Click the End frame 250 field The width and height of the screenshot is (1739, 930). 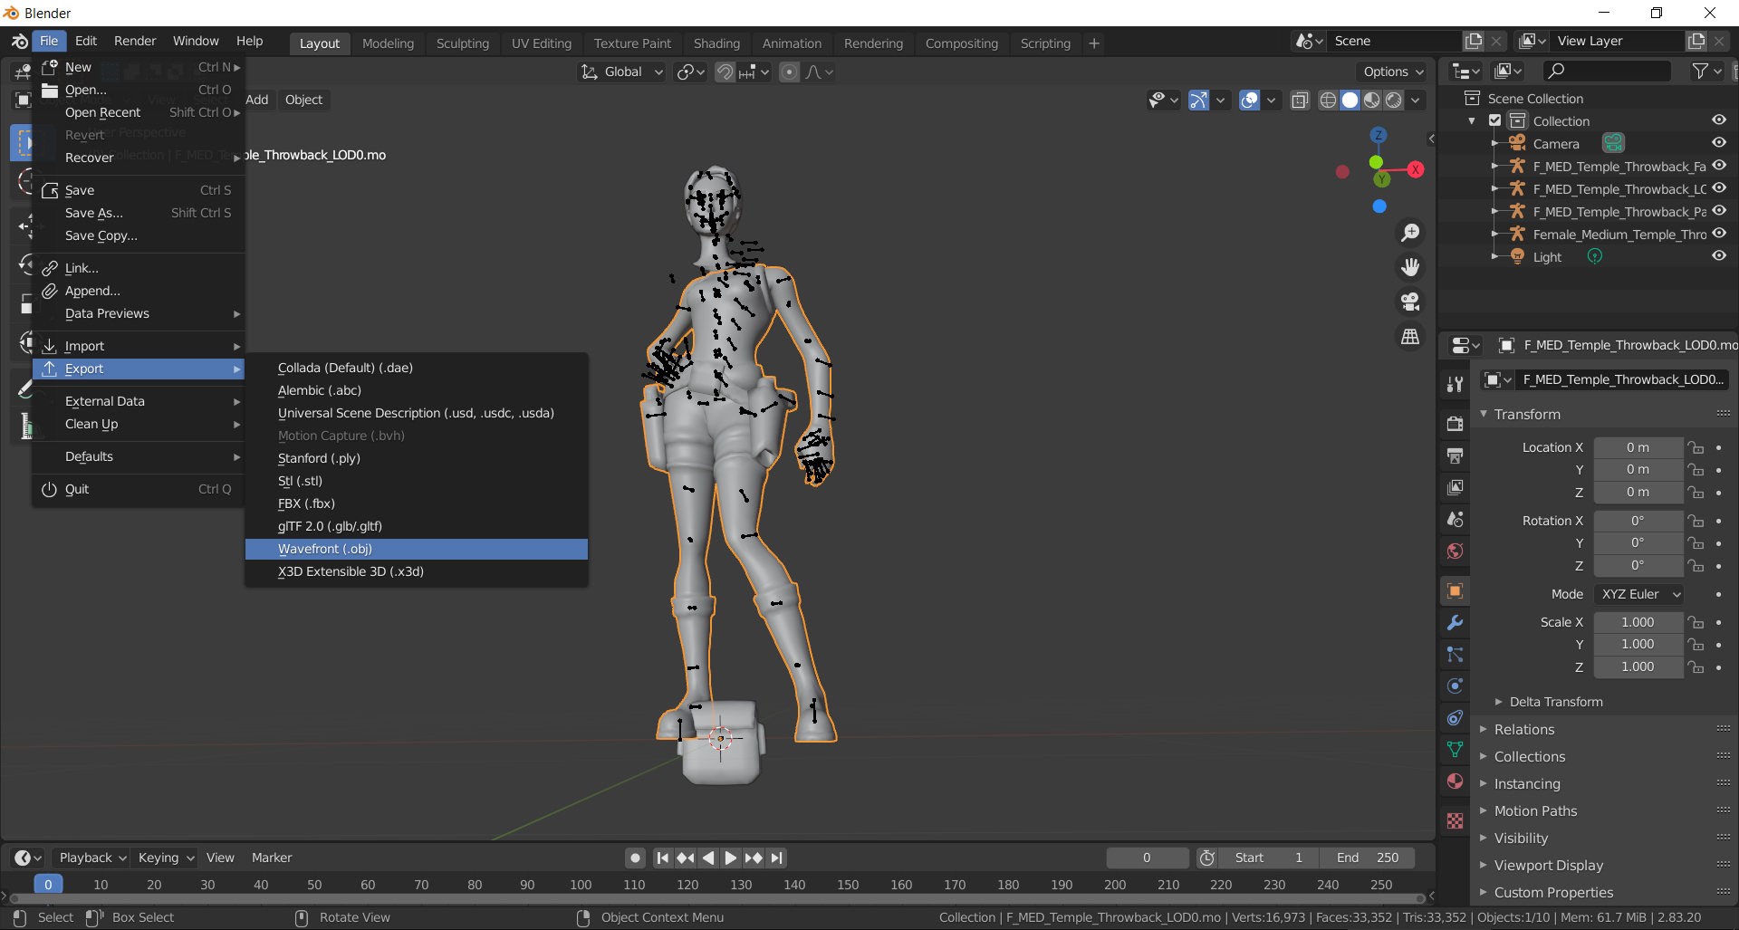(1367, 858)
